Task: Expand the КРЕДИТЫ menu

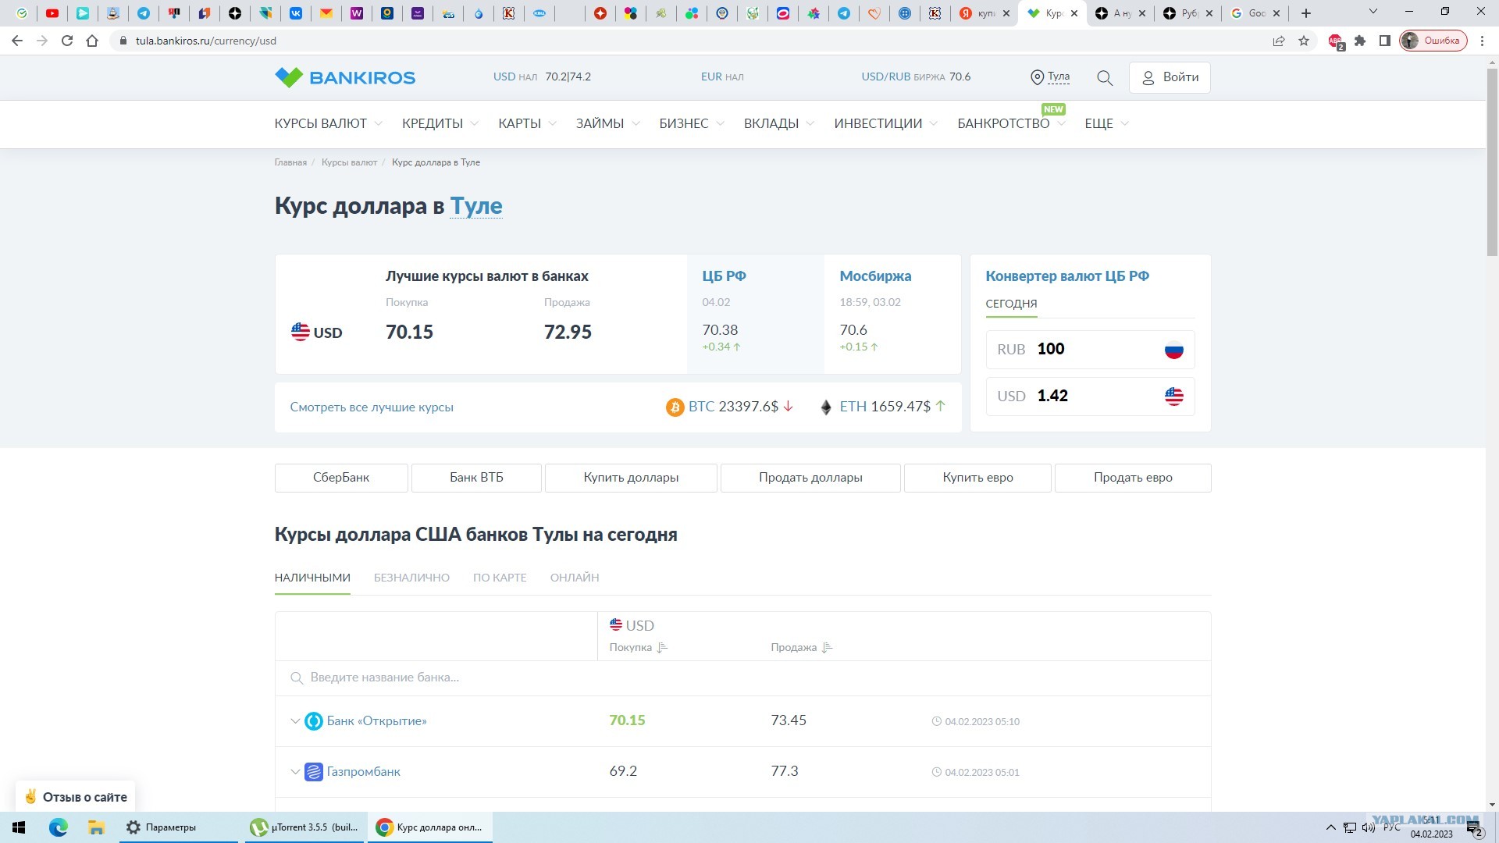Action: (x=440, y=124)
